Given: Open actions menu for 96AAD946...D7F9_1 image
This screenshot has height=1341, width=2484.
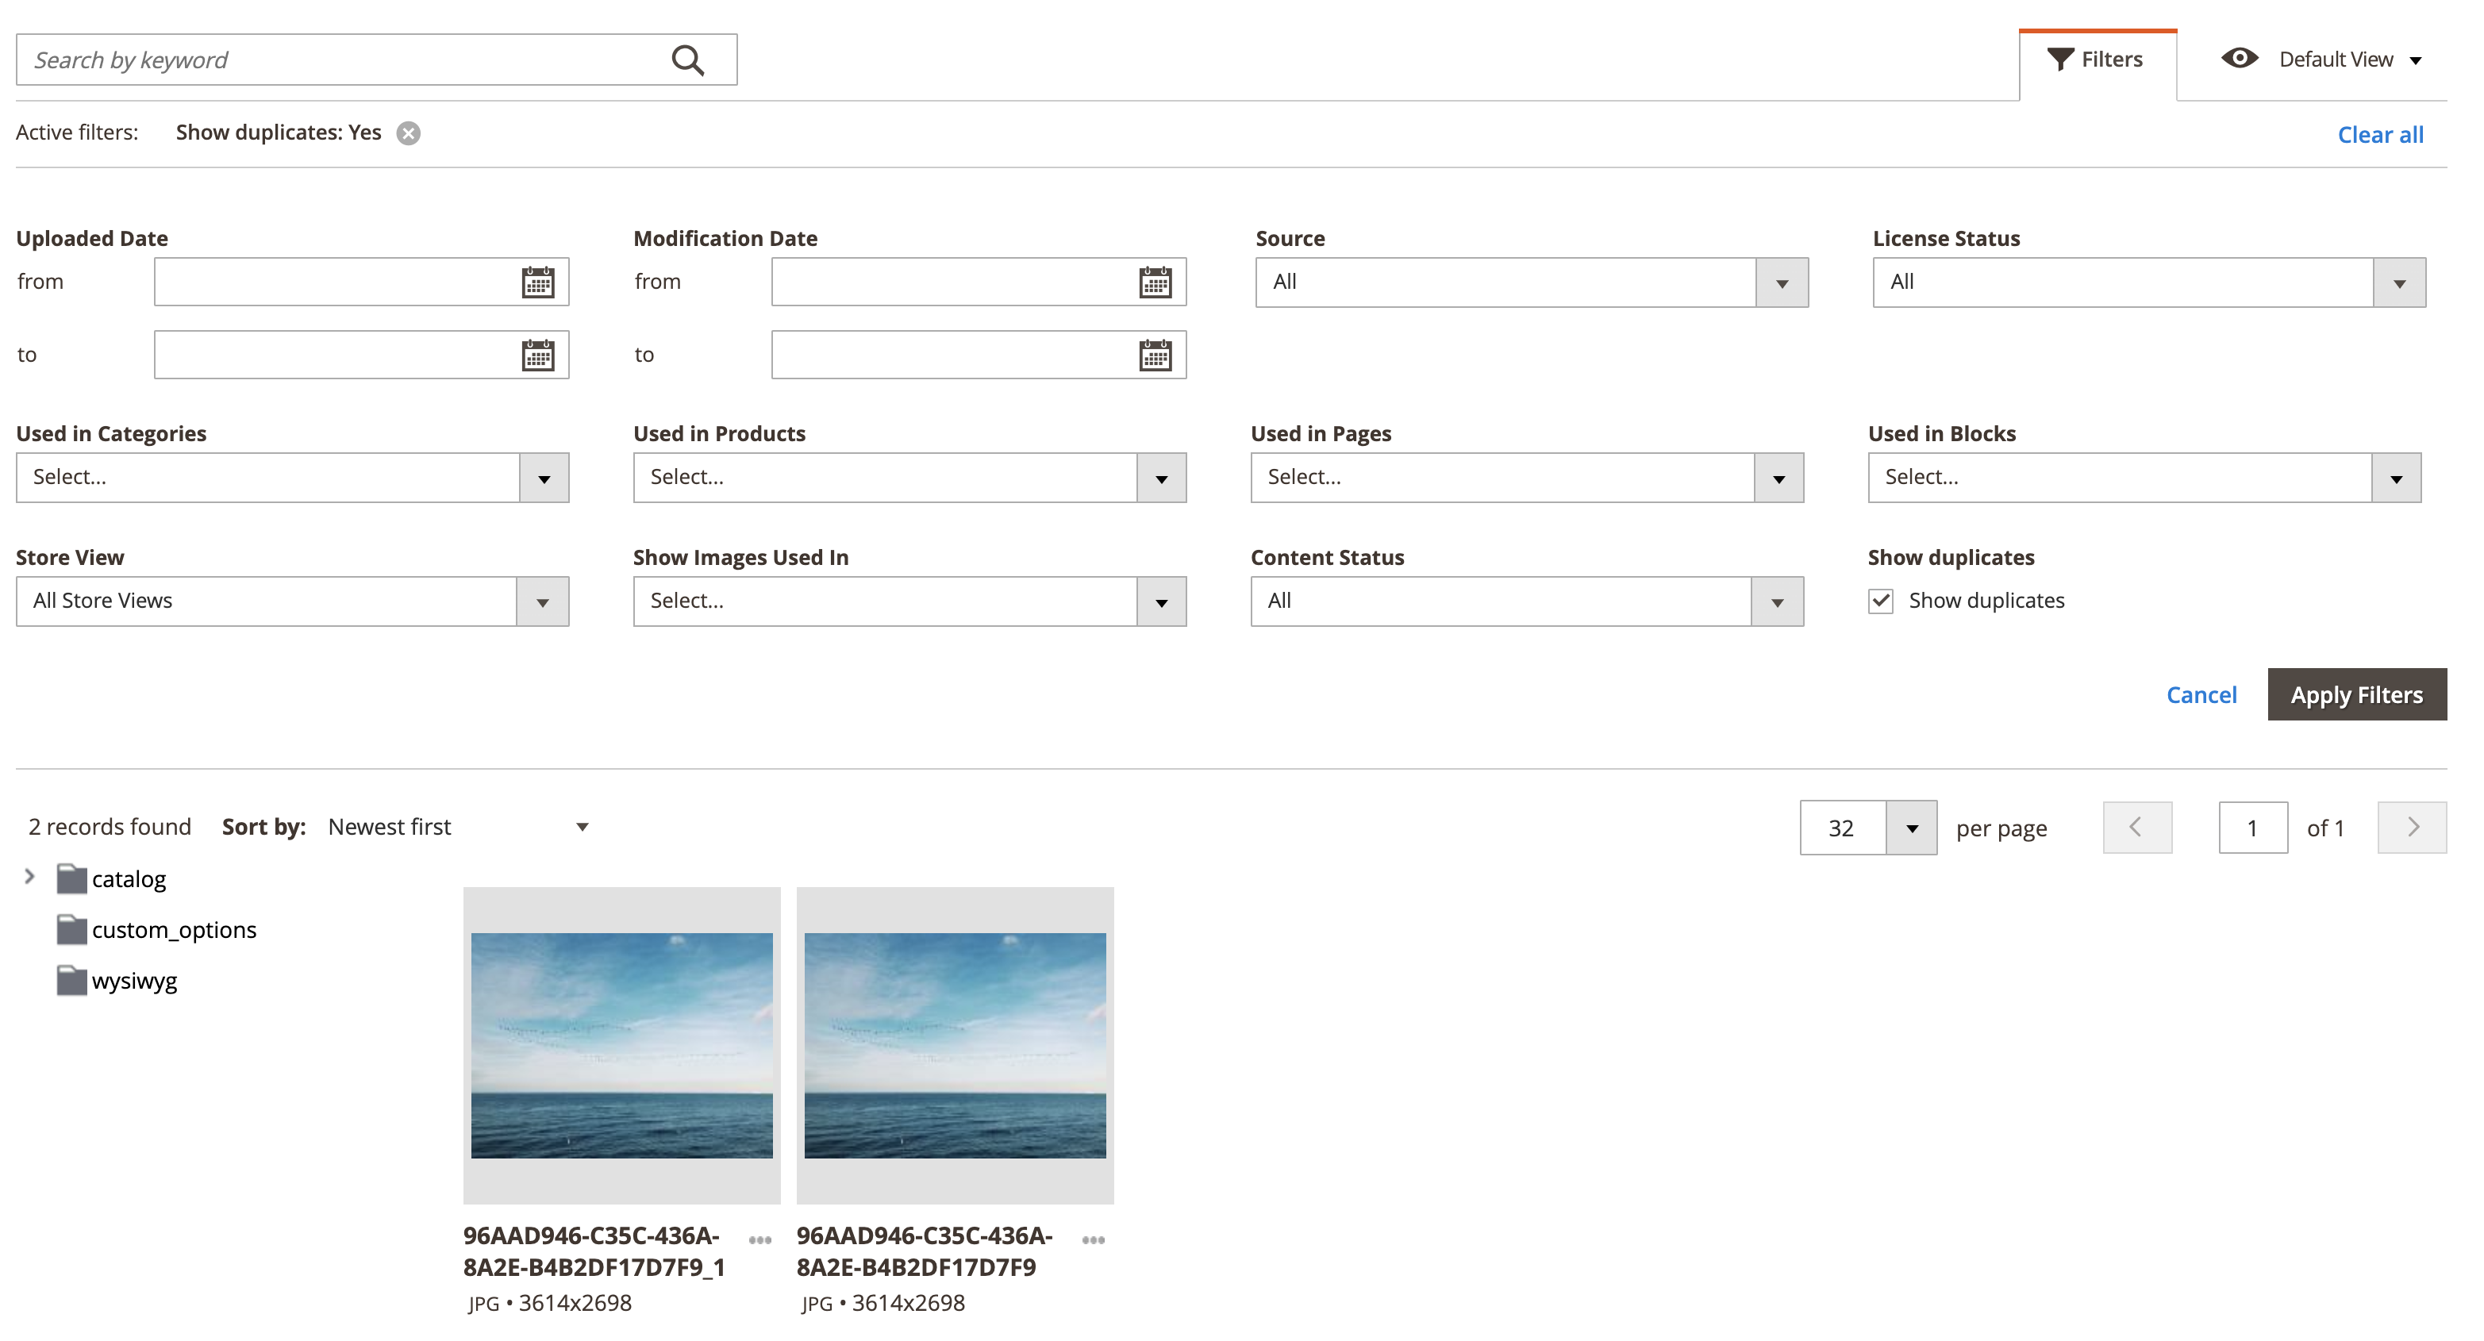Looking at the screenshot, I should click(x=759, y=1239).
